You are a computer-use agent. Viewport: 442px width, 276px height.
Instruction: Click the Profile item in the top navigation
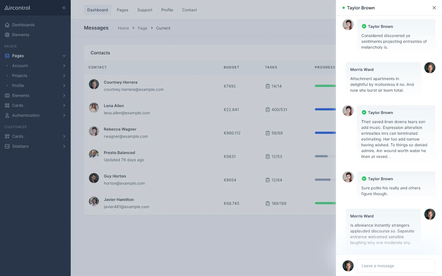coord(167,10)
